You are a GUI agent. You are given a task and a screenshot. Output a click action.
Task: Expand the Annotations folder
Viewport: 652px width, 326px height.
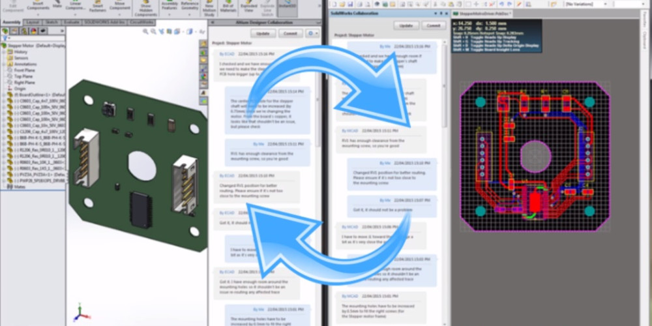[x=4, y=64]
